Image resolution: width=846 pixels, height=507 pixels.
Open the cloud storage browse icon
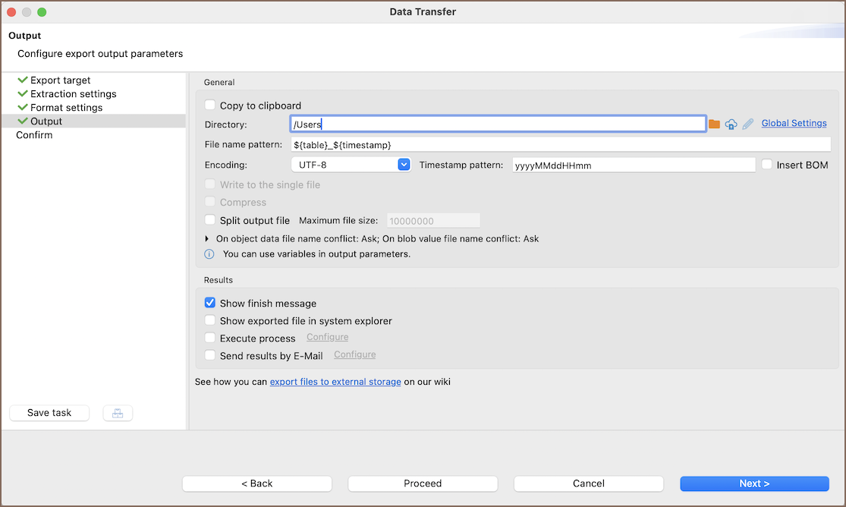coord(731,124)
